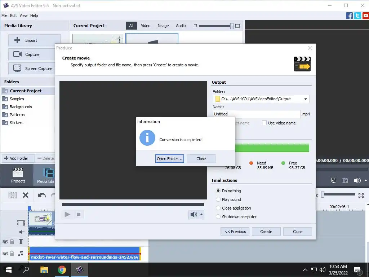Expand volume arrow in Produce dialog
The width and height of the screenshot is (369, 277).
pos(201,214)
